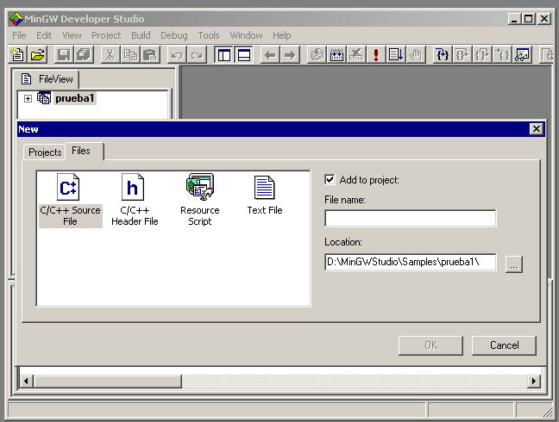This screenshot has width=559, height=422.
Task: Select C/C++ Header File type
Action: 135,200
